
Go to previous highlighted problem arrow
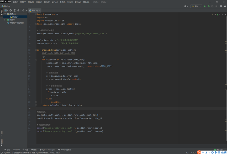pyautogui.click(x=222, y=14)
